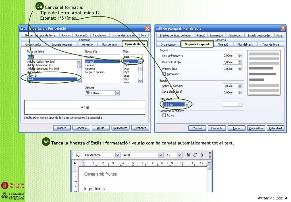The image size is (291, 202).
Task: Click the Tipografia Normal input field
Action: pos(102,57)
